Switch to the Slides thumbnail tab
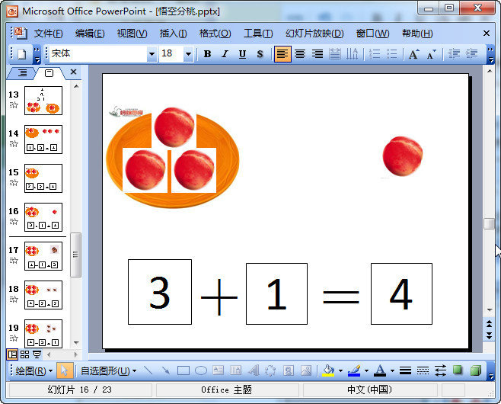The width and height of the screenshot is (501, 404). pos(49,73)
